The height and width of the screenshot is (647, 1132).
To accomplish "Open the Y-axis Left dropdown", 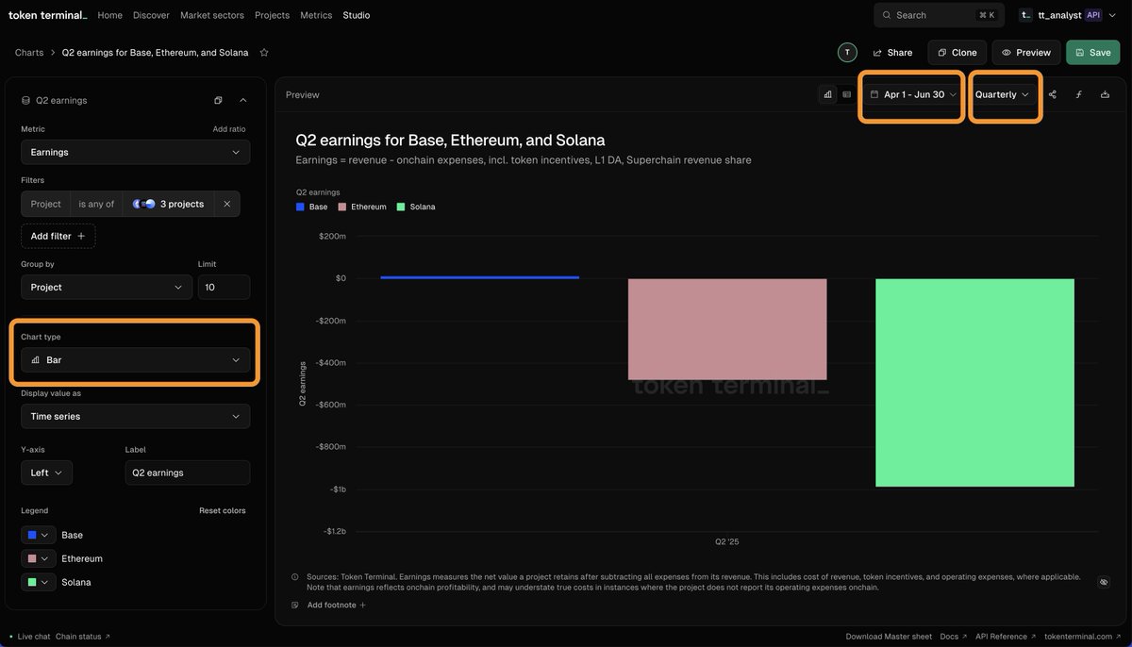I will 46,473.
